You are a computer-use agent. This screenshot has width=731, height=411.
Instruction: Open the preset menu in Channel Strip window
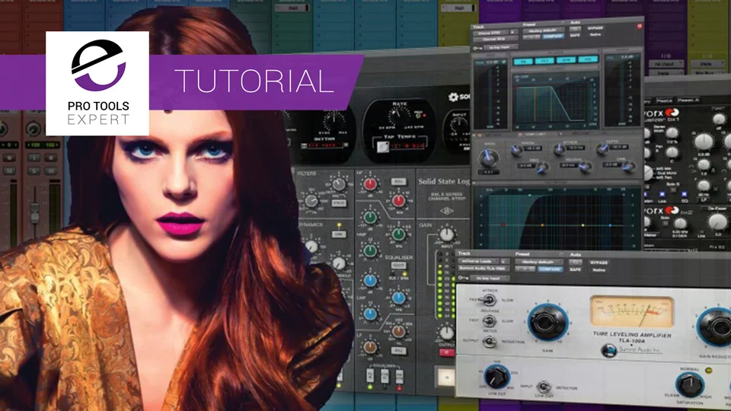(543, 30)
